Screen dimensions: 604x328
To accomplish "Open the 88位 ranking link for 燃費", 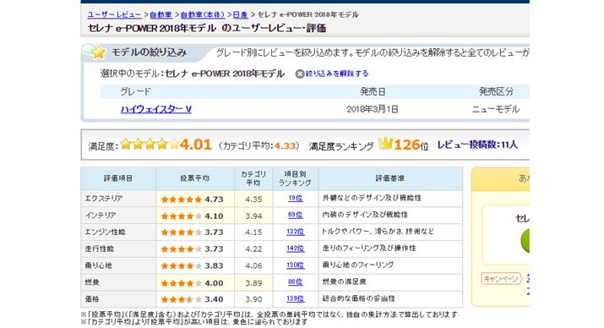I will [296, 282].
